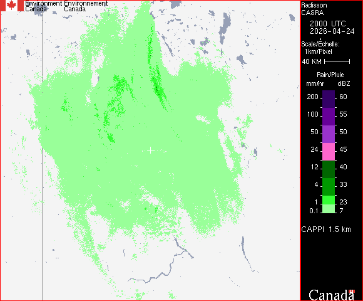Viewport: 363px width, 301px height.
Task: Select the 55 dBZ purple swatch
Action: tap(329, 117)
